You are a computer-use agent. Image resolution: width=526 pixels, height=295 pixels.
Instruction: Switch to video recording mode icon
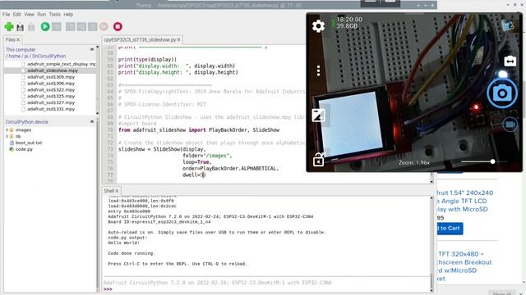[x=510, y=125]
